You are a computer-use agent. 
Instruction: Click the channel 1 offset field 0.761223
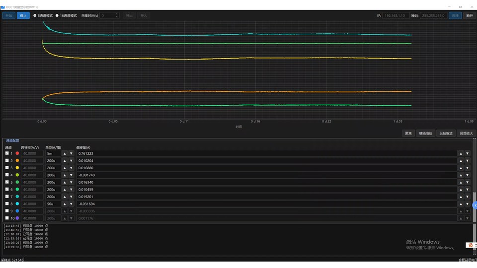(266, 153)
